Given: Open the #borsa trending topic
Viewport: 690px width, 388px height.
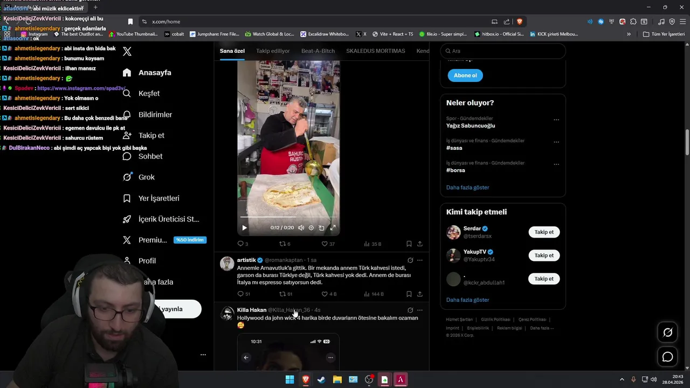Looking at the screenshot, I should click(x=456, y=170).
